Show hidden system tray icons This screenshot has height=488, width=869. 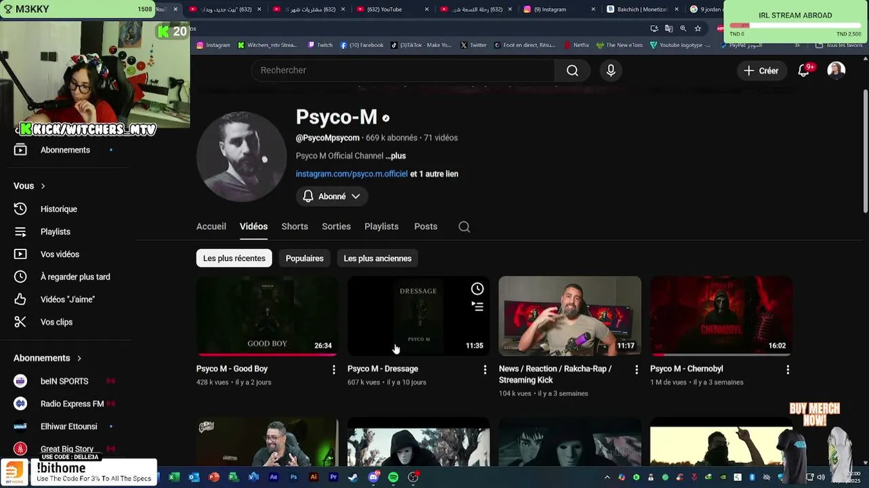pyautogui.click(x=607, y=477)
